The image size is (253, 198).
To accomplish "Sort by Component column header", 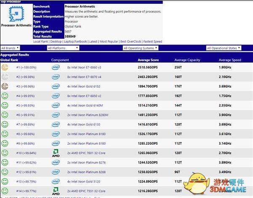I will 60,60.
